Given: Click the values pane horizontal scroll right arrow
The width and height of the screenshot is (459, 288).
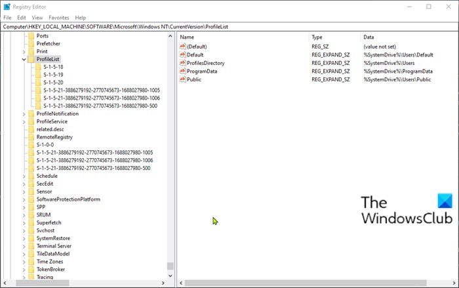Looking at the screenshot, I should click(454, 283).
